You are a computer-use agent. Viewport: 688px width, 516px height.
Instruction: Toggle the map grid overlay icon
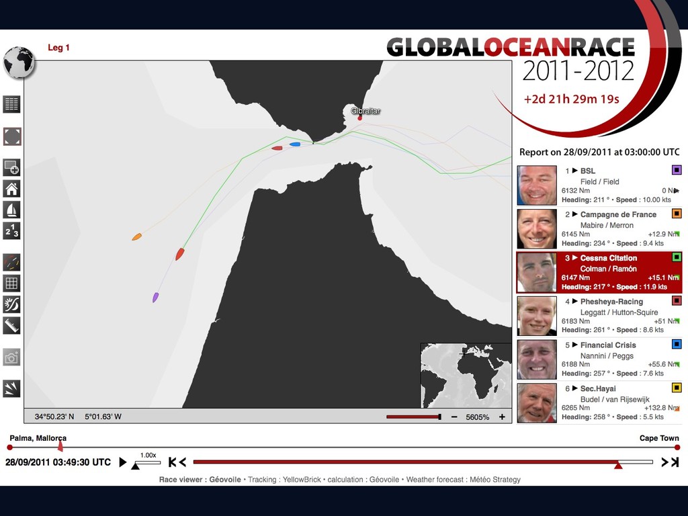click(12, 284)
